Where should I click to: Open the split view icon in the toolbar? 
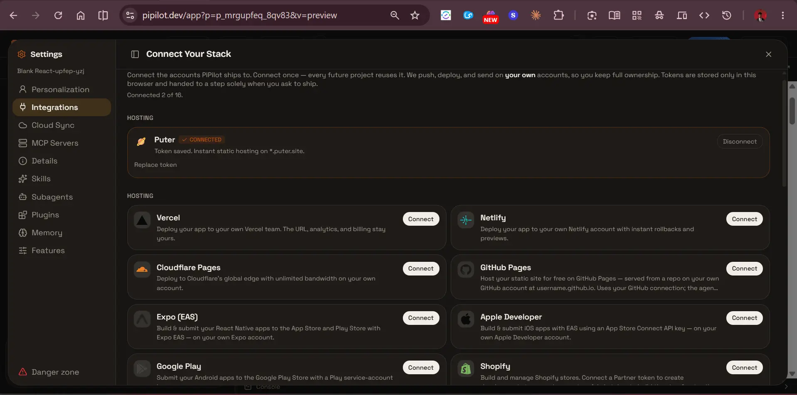pyautogui.click(x=103, y=15)
